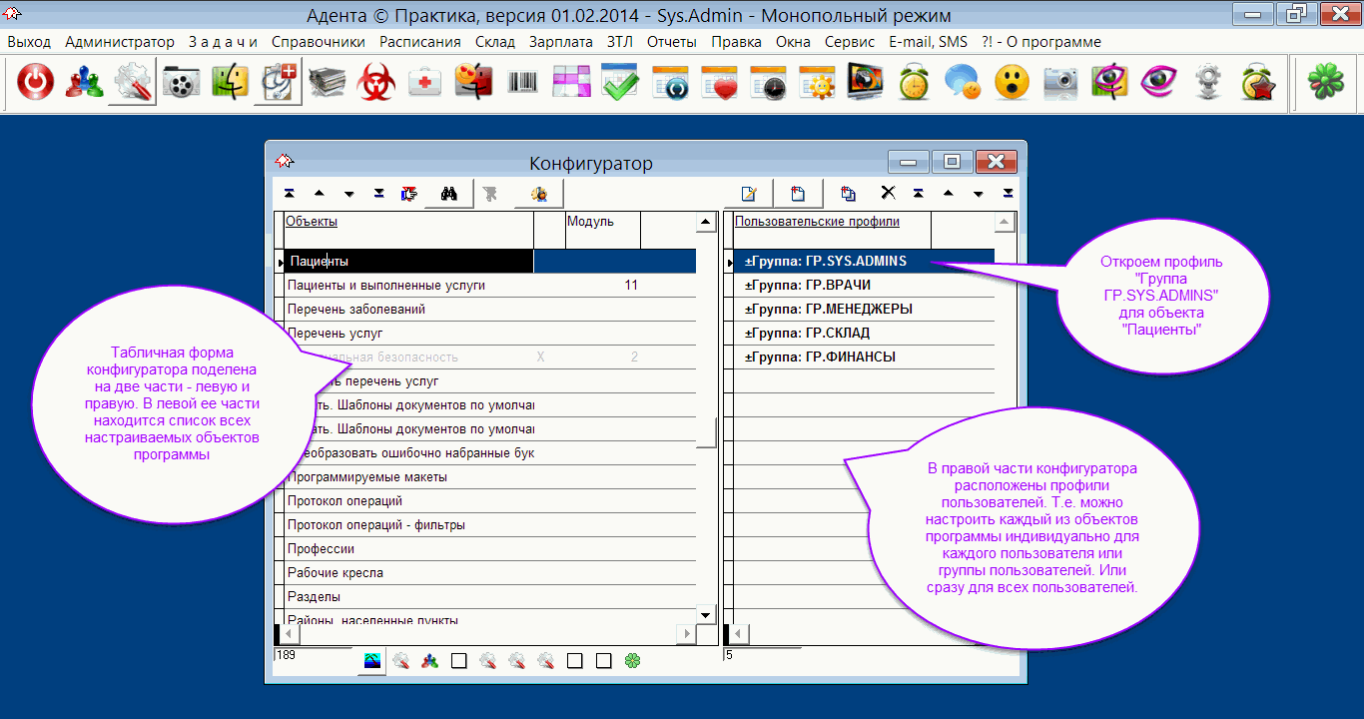This screenshot has width=1364, height=719.
Task: Open the barcode icon in main toolbar
Action: (523, 83)
